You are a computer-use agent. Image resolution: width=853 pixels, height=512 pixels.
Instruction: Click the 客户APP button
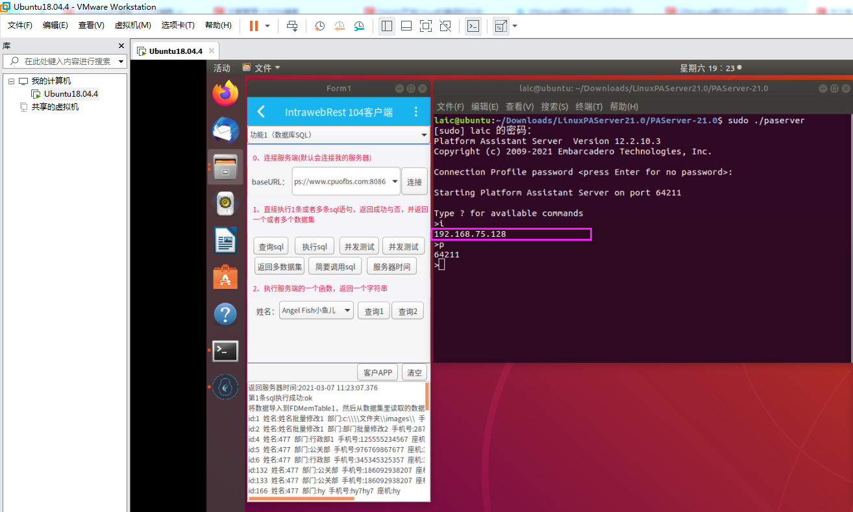click(378, 372)
